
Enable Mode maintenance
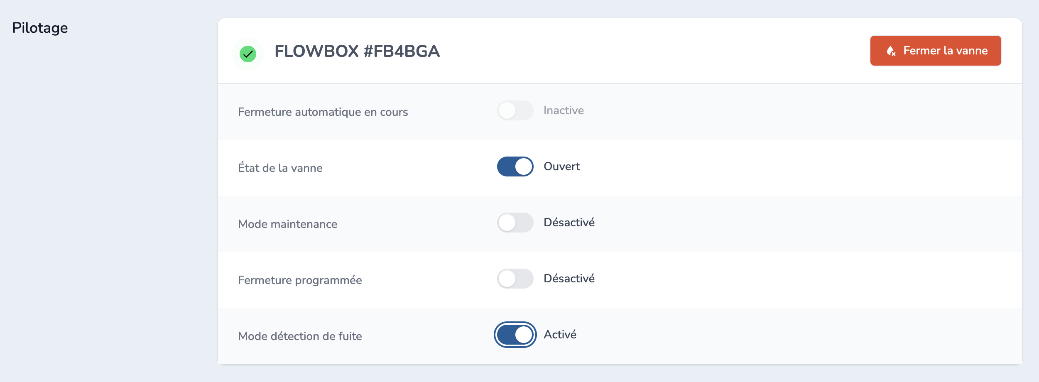tap(515, 223)
